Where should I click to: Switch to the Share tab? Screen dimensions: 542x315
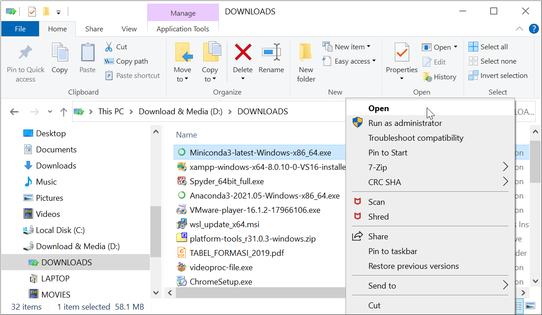[94, 29]
